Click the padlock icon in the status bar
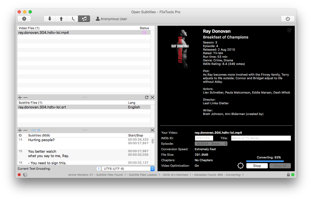Screen dimensions: 312x200 (x=288, y=175)
